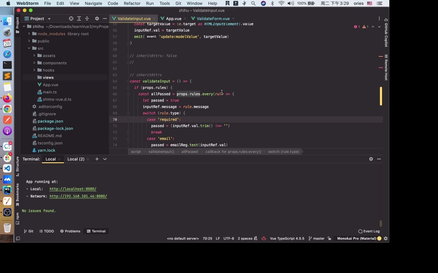Click the warning count indicator in editor
The image size is (438, 273).
point(366,27)
